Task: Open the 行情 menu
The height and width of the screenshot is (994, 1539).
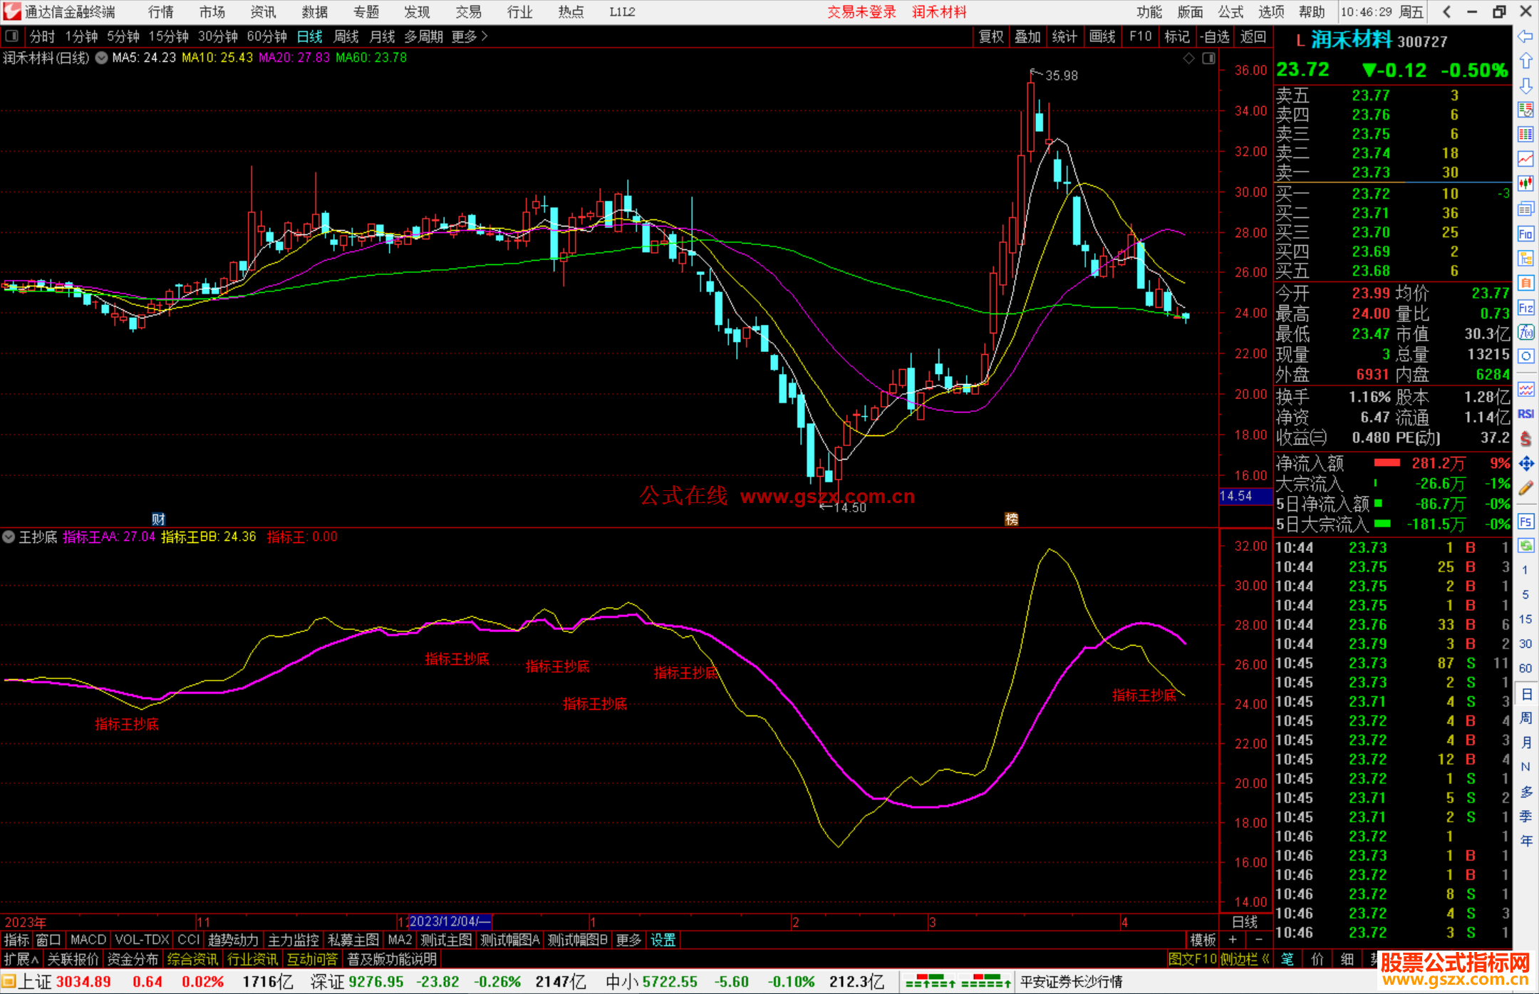Action: [161, 12]
